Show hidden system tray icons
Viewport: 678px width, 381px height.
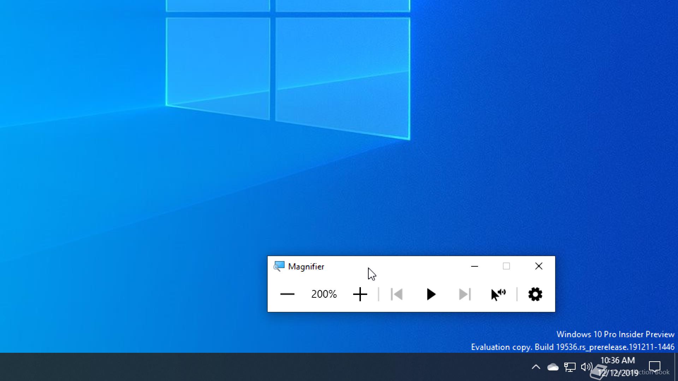point(536,367)
